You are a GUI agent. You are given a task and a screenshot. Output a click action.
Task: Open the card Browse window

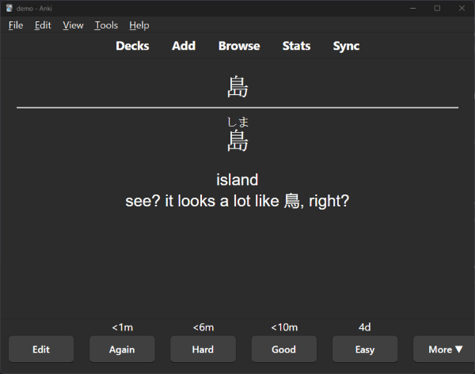coord(239,46)
